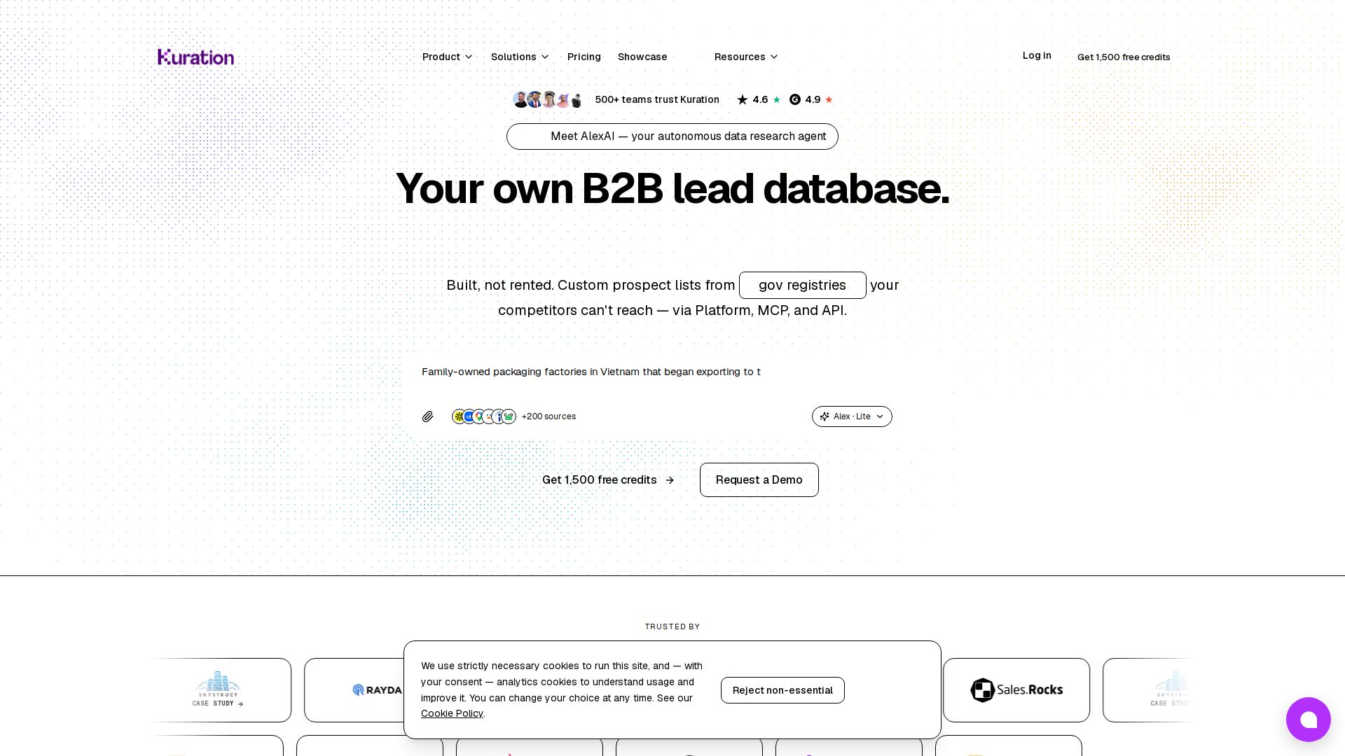Click the hero Get 1,500 free credits button
Screen dimensions: 1345x756
click(608, 480)
